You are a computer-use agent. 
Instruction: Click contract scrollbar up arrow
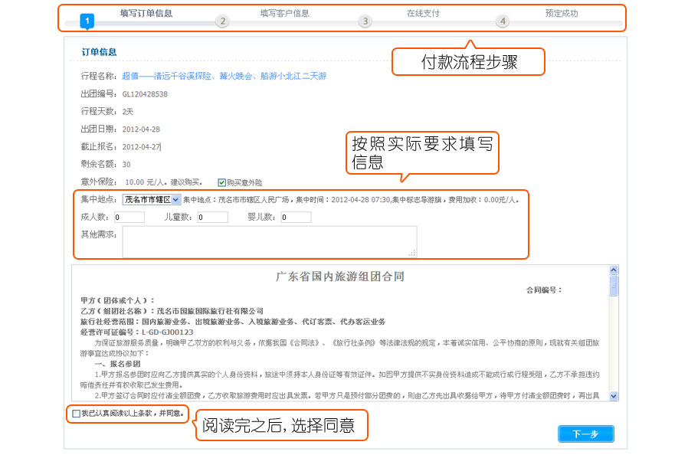614,270
